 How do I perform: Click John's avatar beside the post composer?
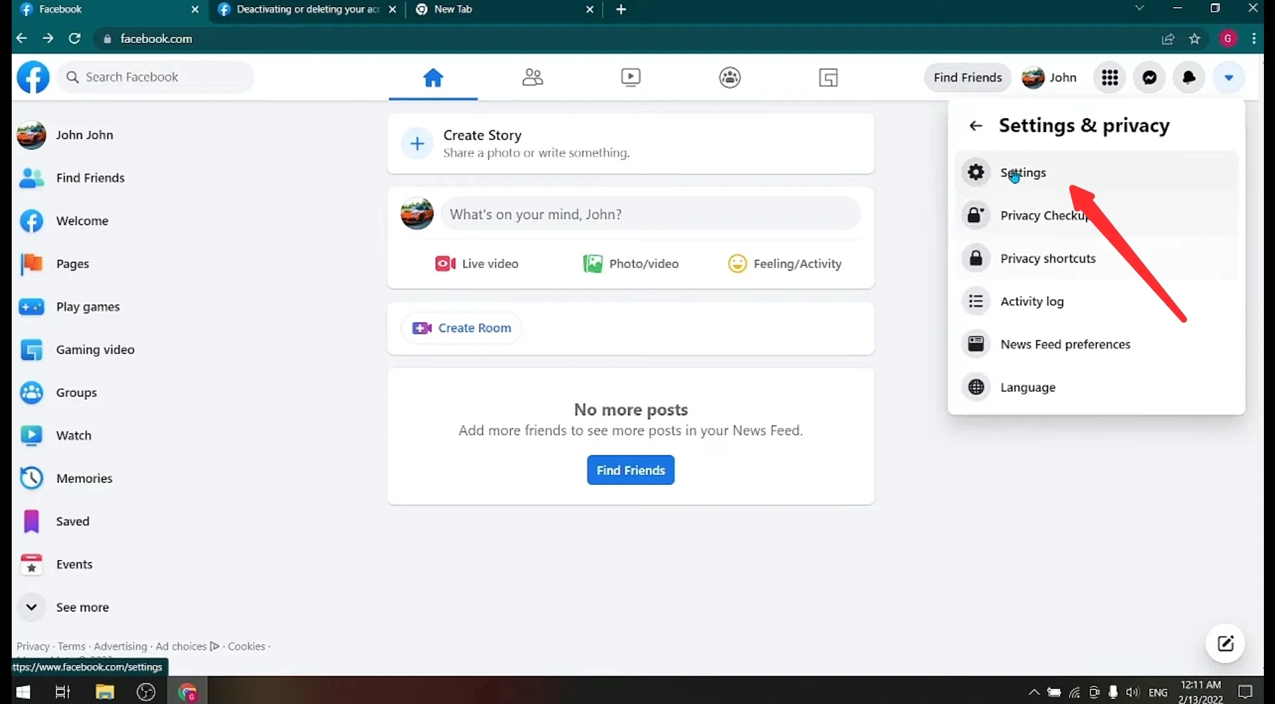tap(417, 214)
